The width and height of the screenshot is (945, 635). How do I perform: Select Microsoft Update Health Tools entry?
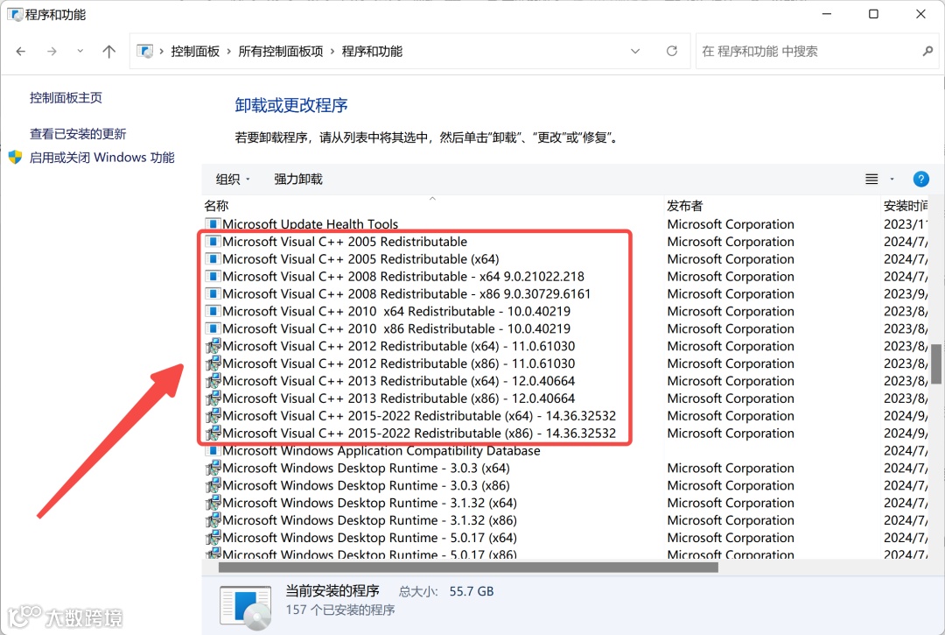pos(311,224)
